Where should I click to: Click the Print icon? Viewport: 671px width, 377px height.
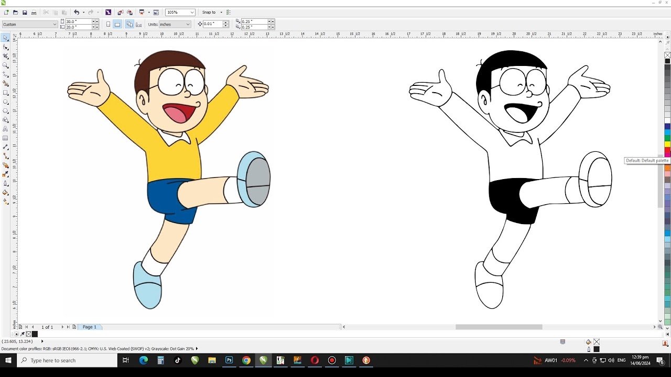click(x=34, y=12)
